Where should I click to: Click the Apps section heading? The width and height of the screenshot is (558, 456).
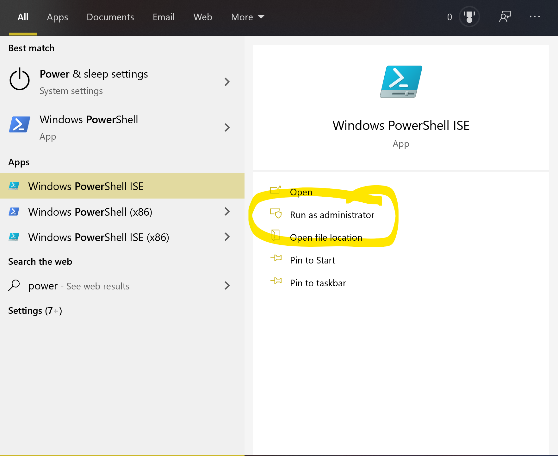tap(19, 162)
